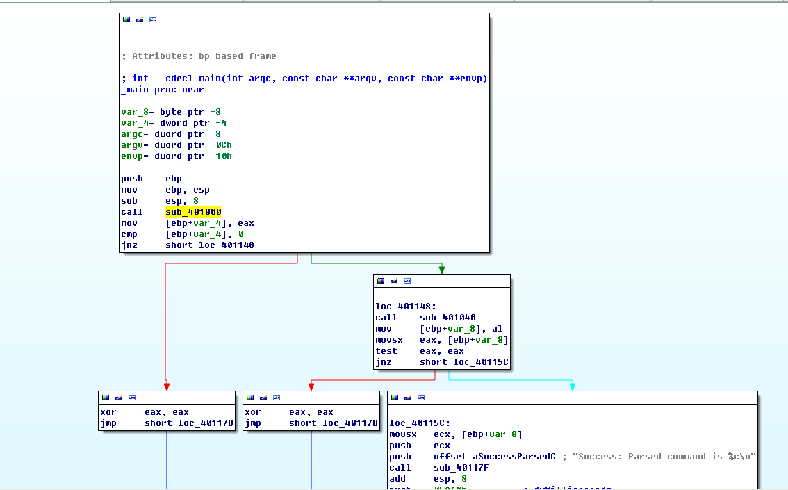Click the pencil edit icon on the loc_40115C node

pyautogui.click(x=408, y=398)
